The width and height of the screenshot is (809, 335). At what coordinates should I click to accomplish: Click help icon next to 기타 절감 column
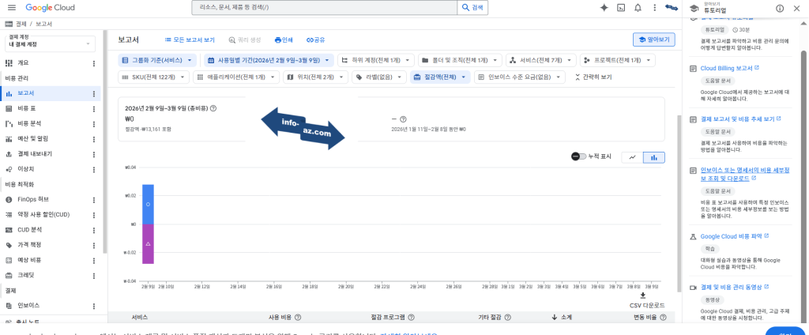[508, 318]
